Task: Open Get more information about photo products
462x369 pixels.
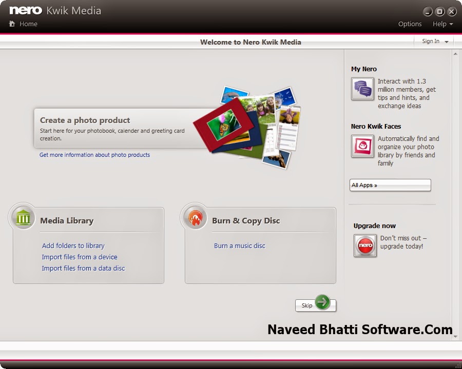Action: [94, 155]
